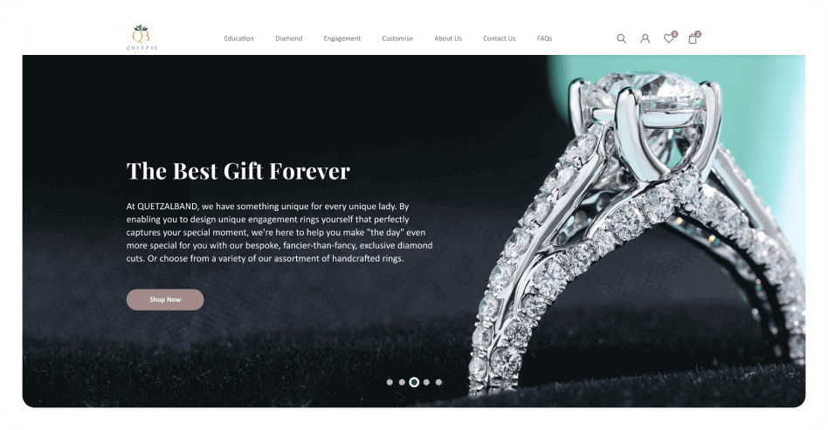828x430 pixels.
Task: Go to the FAQs page
Action: coord(544,38)
